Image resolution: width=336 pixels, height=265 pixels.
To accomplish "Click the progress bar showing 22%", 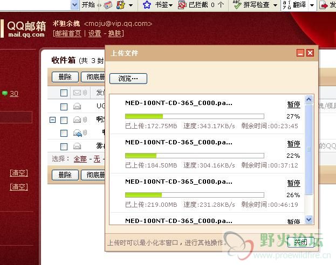I will [x=195, y=156].
